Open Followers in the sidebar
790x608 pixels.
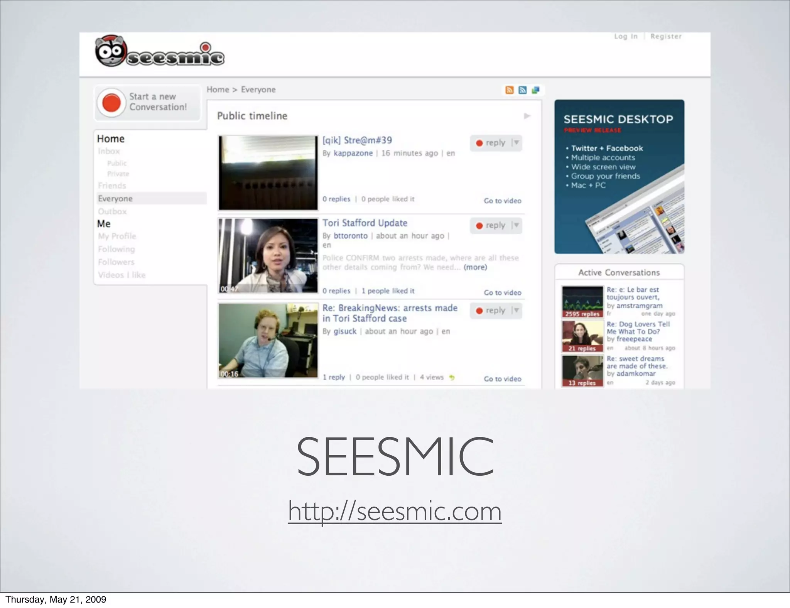click(x=116, y=262)
